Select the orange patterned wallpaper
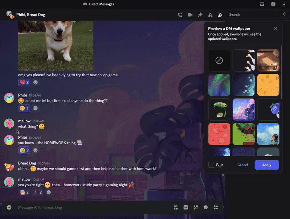The image size is (290, 219). coord(268,85)
